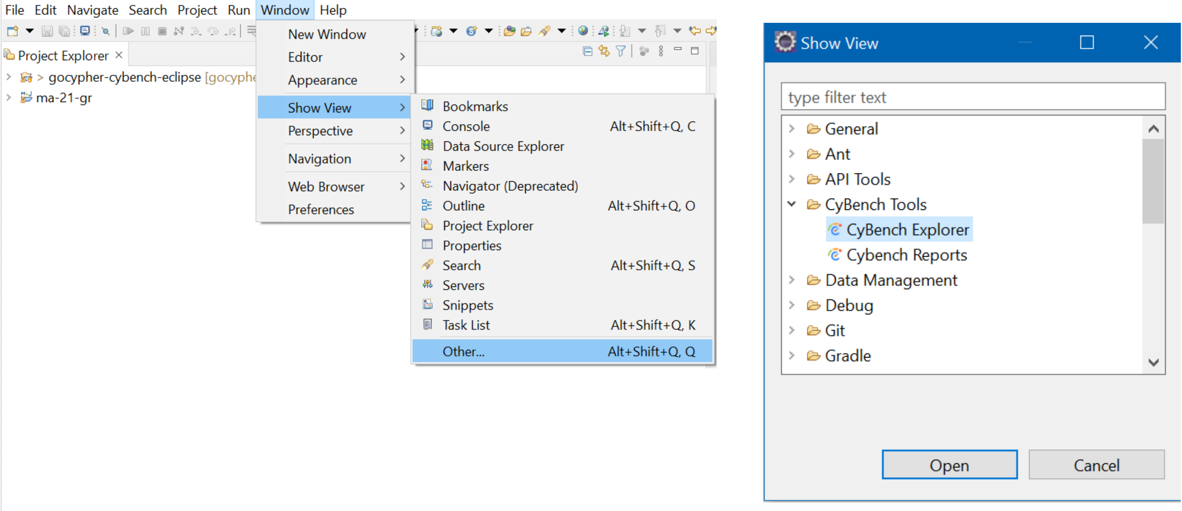Select Cybench Reports in the view list
1182x511 pixels.
click(898, 254)
